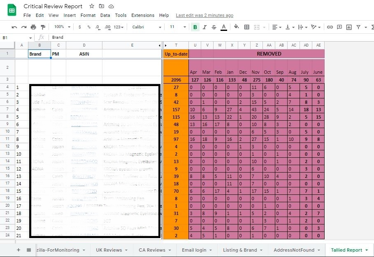Select the Paint format tool
Image resolution: width=374 pixels, height=257 pixels.
tap(43, 27)
